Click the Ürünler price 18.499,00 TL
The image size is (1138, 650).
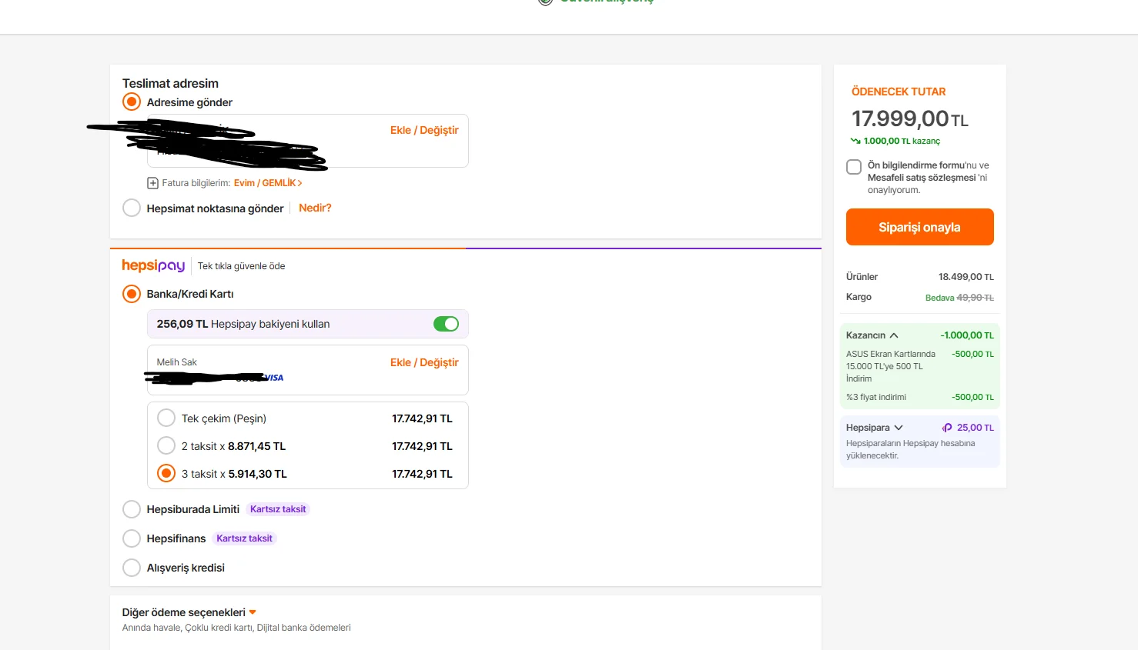click(x=966, y=277)
